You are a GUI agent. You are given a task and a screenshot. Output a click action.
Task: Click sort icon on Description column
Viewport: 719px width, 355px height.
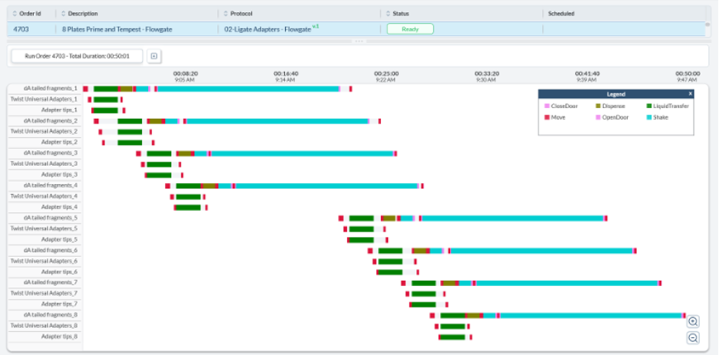click(x=64, y=14)
